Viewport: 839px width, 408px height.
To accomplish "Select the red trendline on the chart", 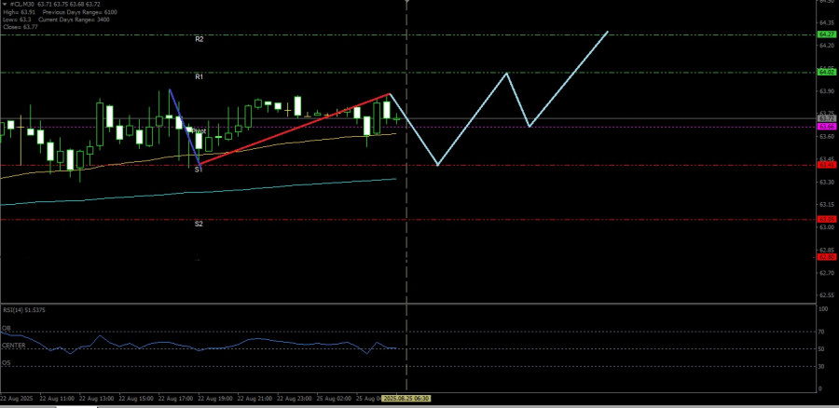I will tap(295, 129).
